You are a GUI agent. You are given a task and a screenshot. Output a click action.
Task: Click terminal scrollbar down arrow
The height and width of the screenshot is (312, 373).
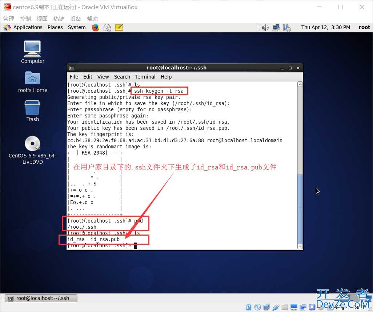[x=300, y=246]
